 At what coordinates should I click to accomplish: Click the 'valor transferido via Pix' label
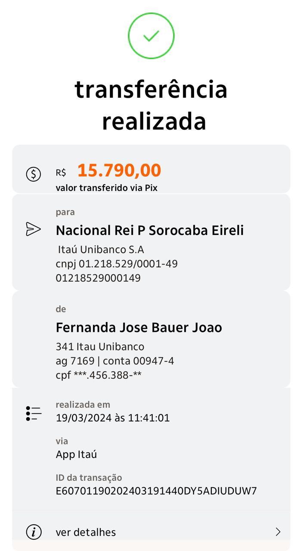(x=108, y=188)
